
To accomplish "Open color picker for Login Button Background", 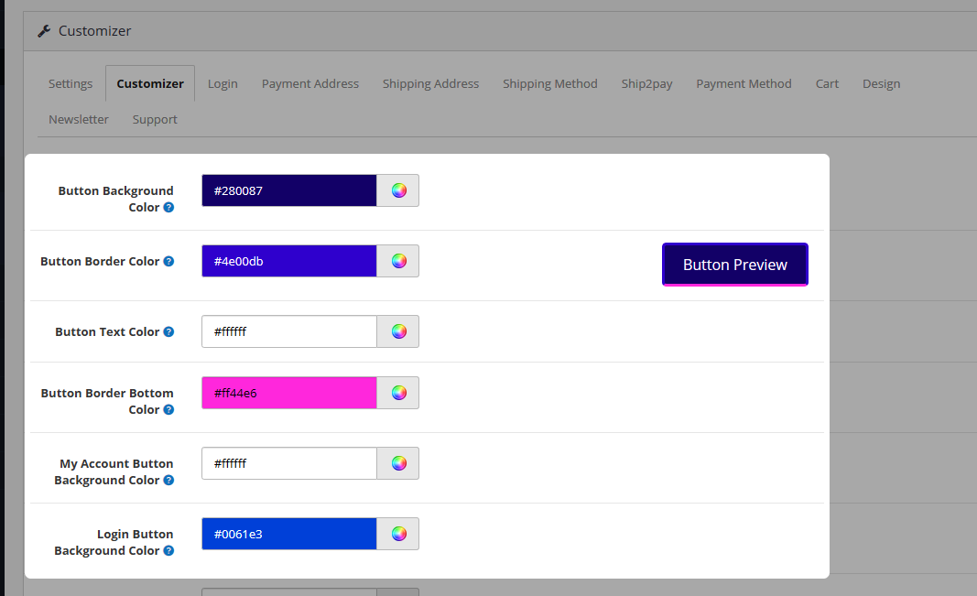I will pos(398,534).
